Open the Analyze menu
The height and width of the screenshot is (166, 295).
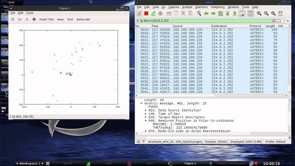click(x=187, y=7)
